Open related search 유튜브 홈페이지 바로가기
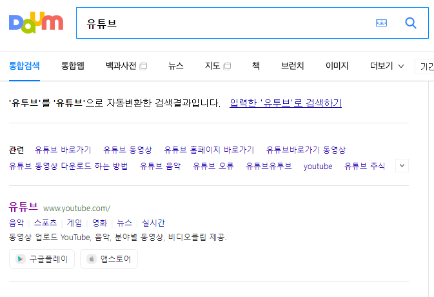 coord(209,150)
